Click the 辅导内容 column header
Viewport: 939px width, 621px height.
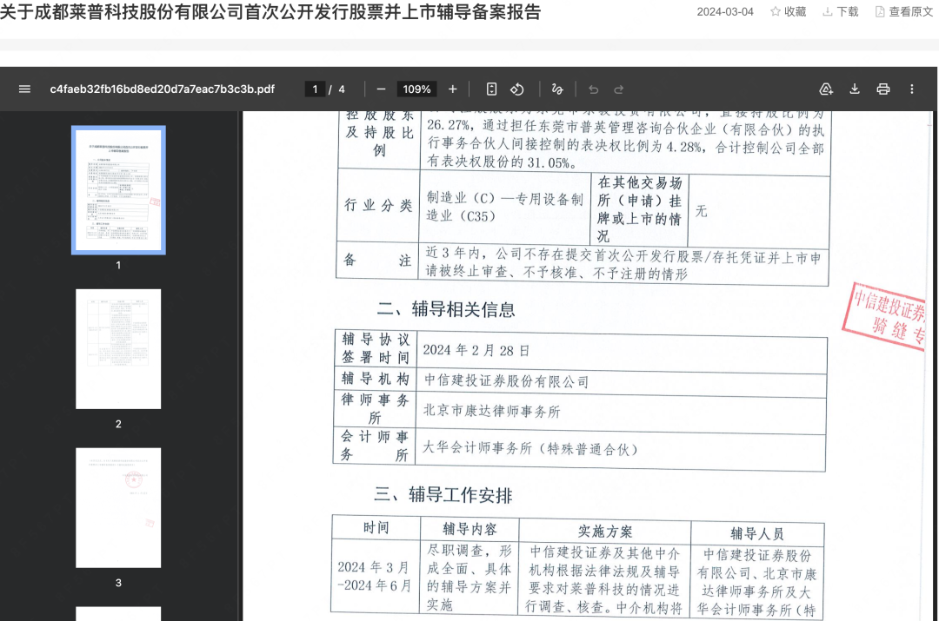point(470,529)
